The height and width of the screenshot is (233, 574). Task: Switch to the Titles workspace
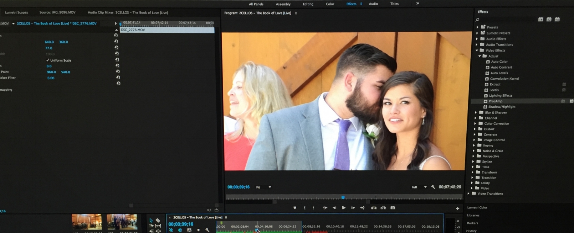click(x=394, y=4)
